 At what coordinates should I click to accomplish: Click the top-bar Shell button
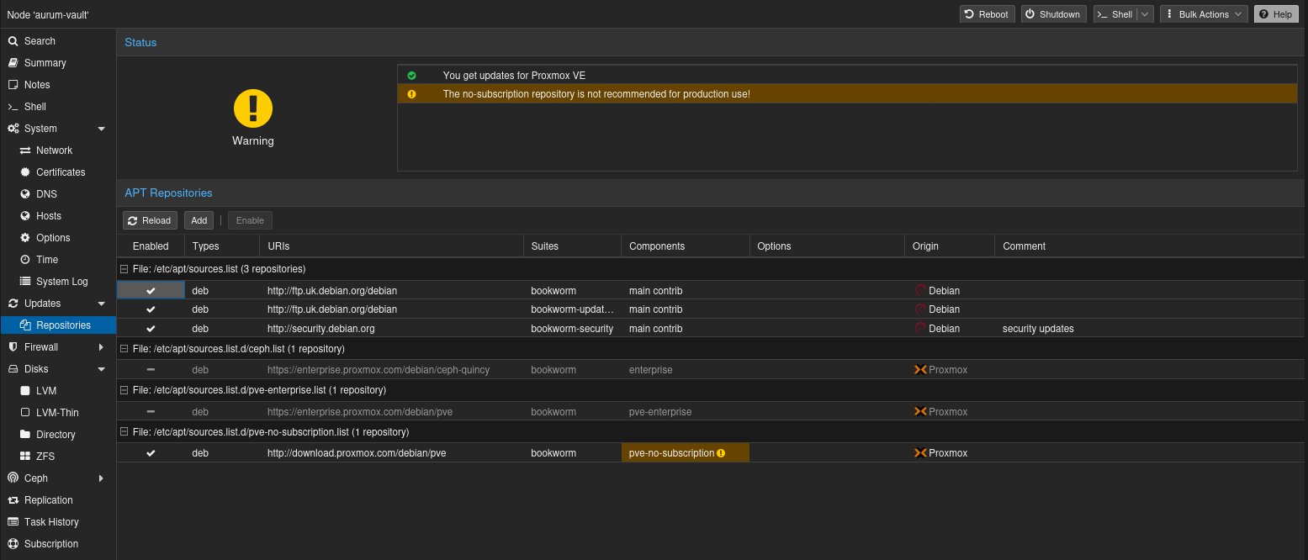click(1115, 14)
